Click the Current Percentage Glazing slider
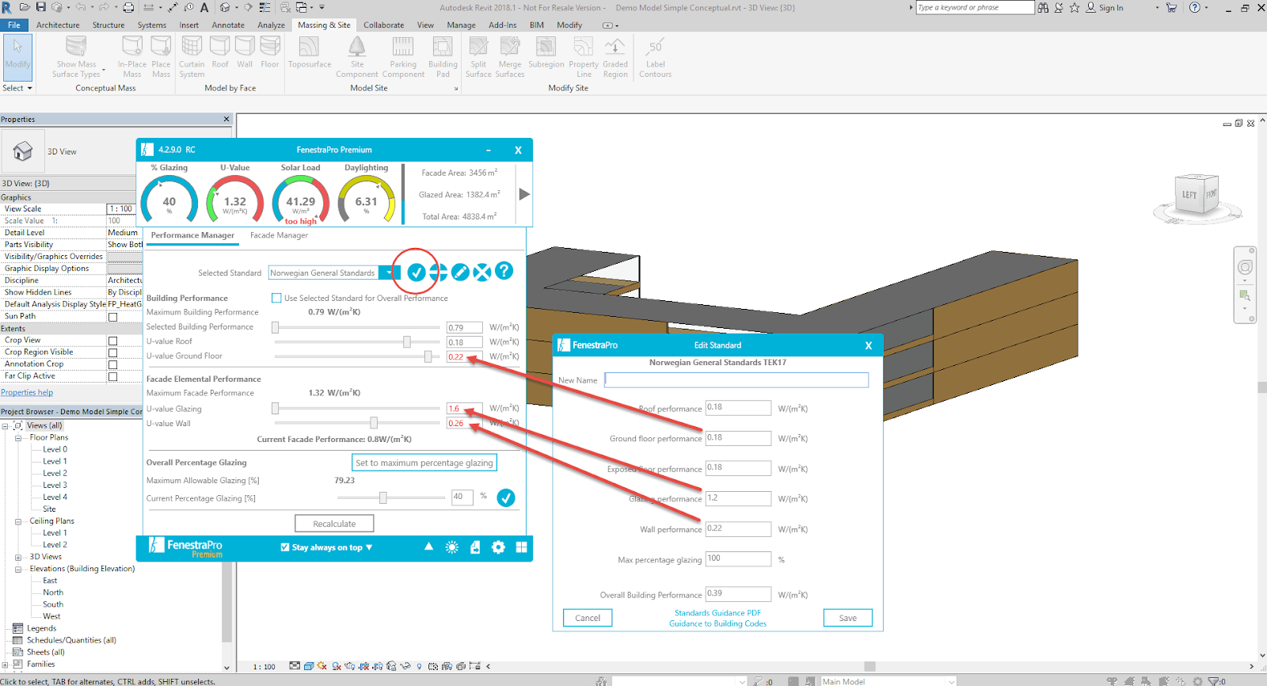 [x=383, y=498]
